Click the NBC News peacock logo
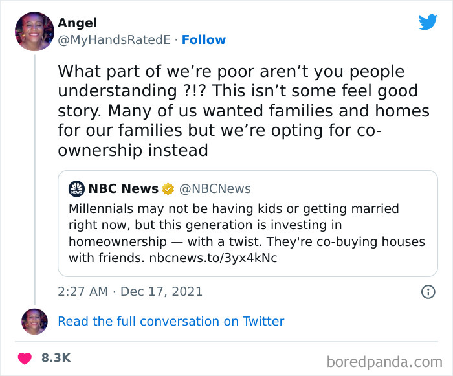Viewport: 453px width, 376px height. 76,189
